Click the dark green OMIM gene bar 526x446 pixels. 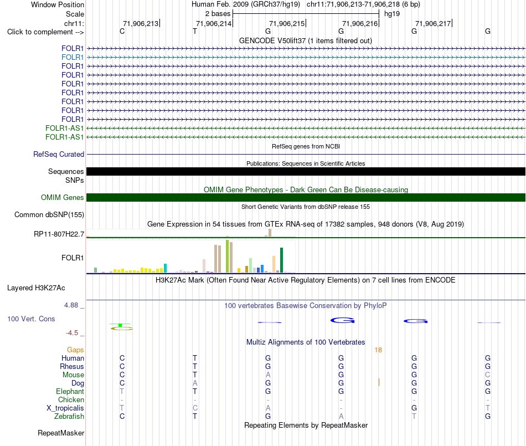tap(306, 197)
